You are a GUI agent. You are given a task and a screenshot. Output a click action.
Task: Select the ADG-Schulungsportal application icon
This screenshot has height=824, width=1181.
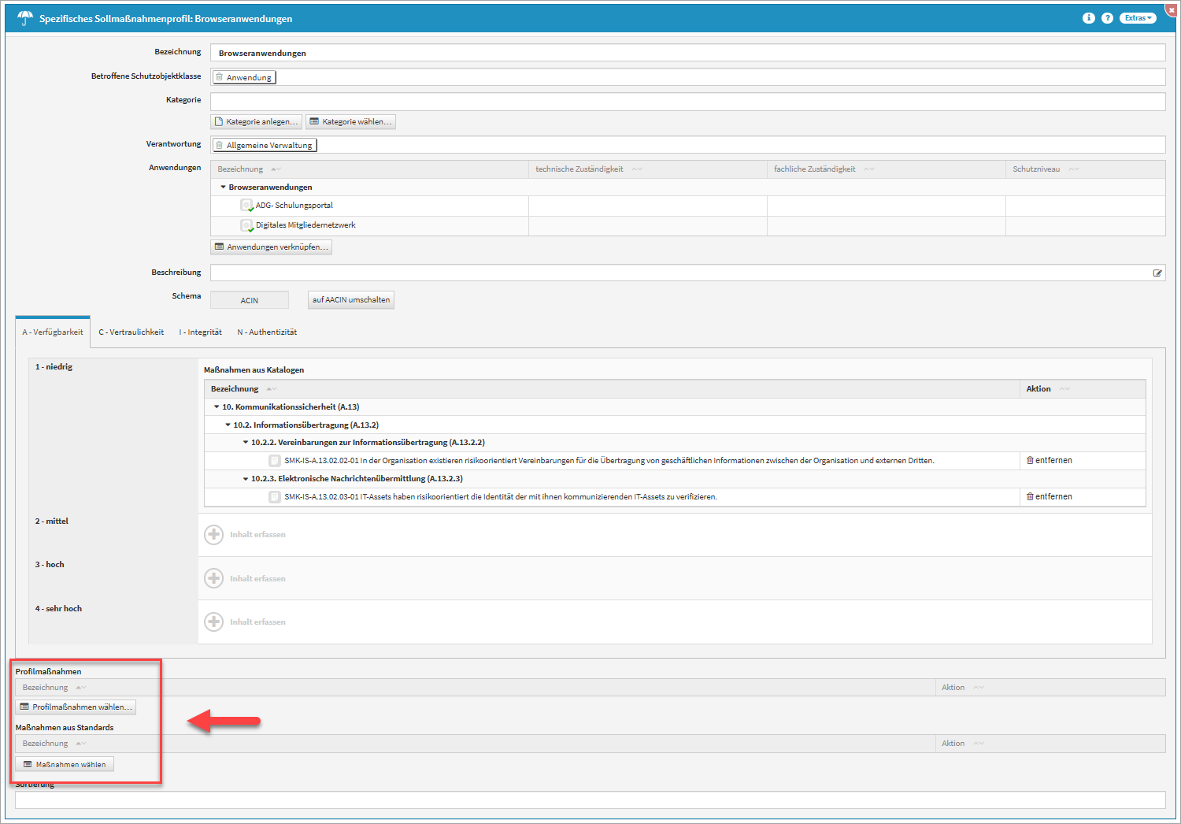[246, 206]
